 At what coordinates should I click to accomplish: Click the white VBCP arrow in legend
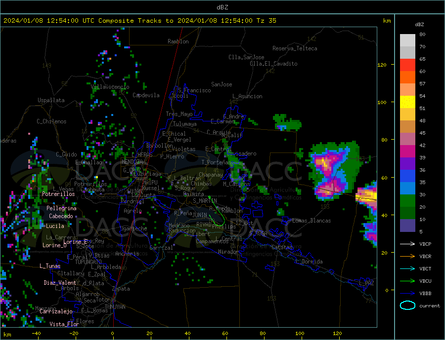click(x=407, y=244)
